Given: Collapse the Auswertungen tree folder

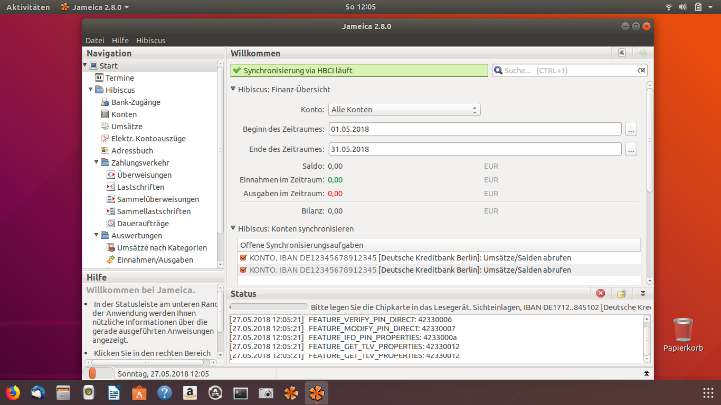Looking at the screenshot, I should 97,235.
